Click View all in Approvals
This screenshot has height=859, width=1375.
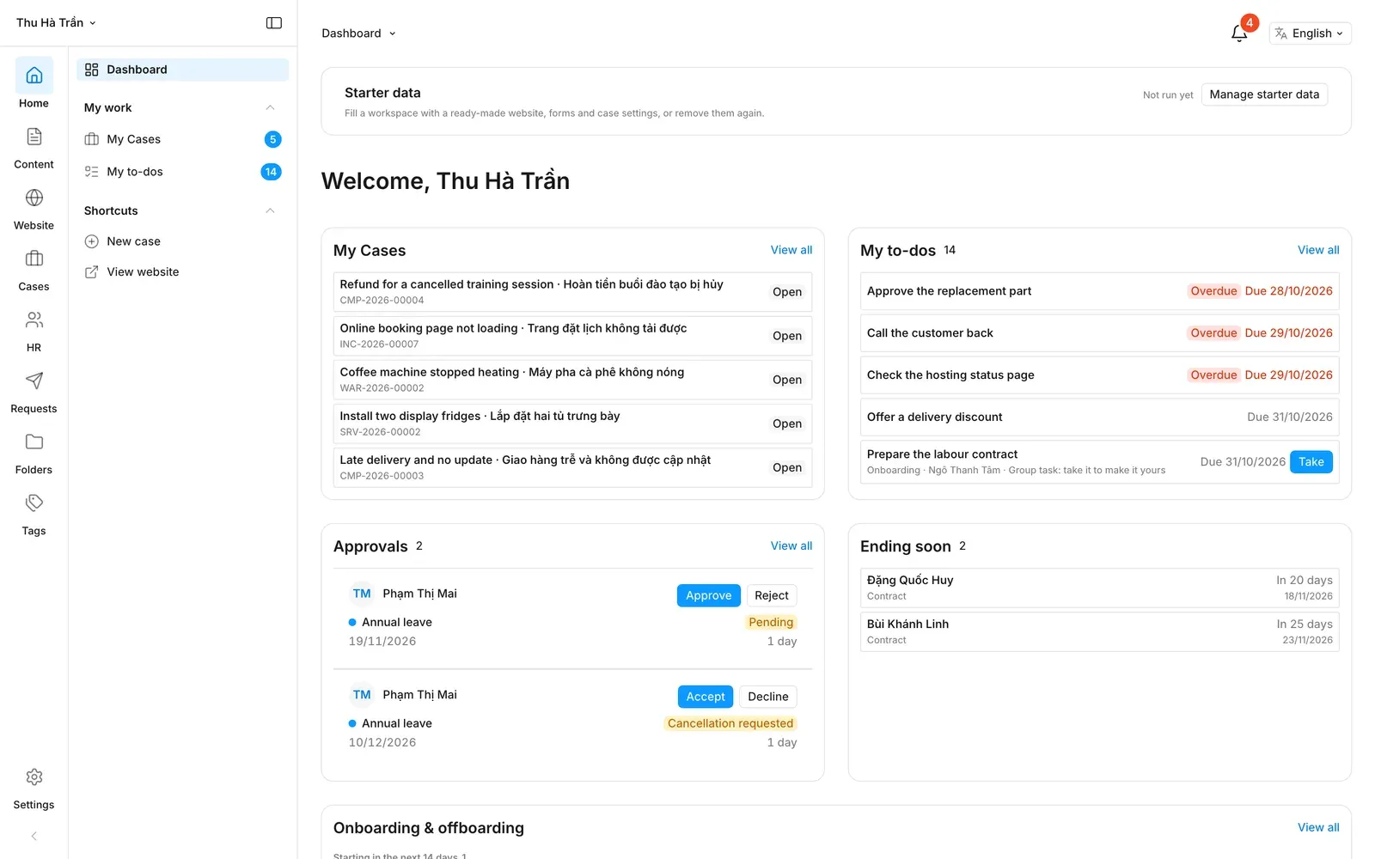click(791, 545)
